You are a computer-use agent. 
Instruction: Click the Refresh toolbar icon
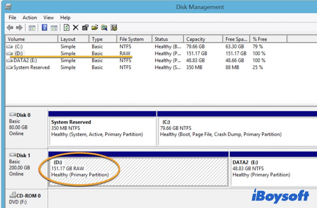point(67,28)
